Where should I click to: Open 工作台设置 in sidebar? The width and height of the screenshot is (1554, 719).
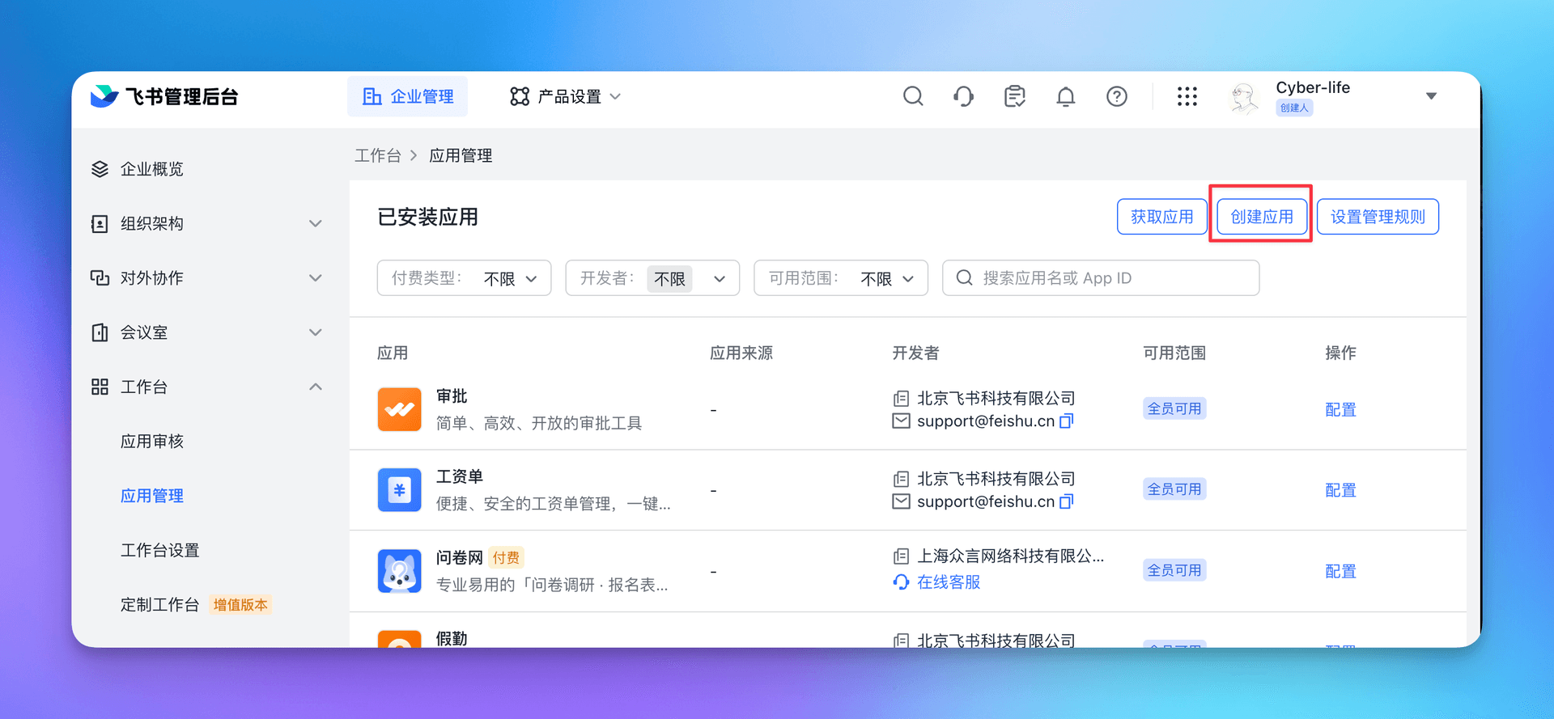click(x=159, y=550)
